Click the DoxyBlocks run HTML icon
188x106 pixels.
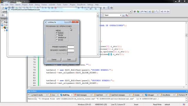tap(150, 11)
